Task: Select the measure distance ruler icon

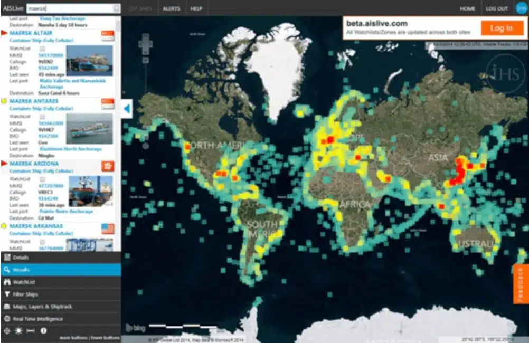Action: coord(31,331)
